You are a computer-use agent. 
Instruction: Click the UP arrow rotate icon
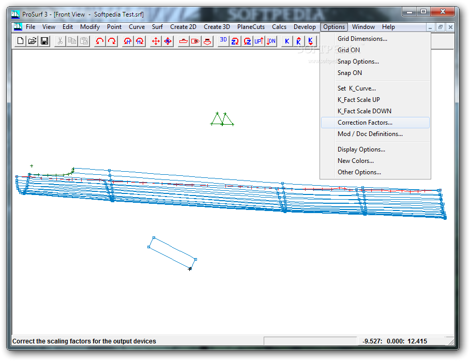(x=259, y=41)
